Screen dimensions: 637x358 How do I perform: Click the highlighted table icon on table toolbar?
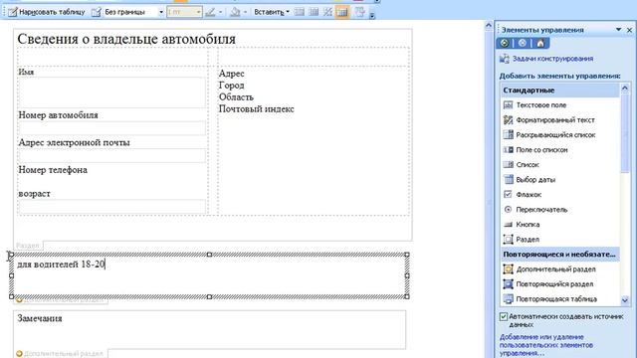pos(342,12)
